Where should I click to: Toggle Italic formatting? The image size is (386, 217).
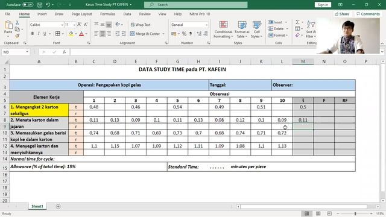tap(39, 34)
